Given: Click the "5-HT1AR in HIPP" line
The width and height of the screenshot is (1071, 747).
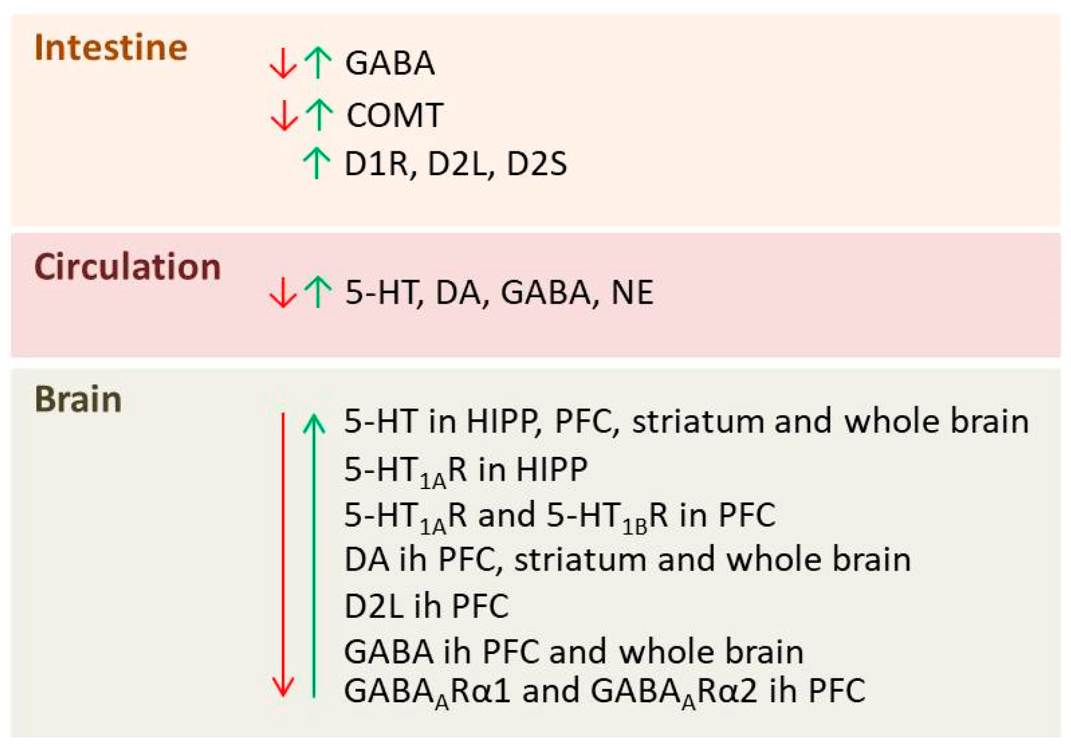Looking at the screenshot, I should (x=466, y=470).
